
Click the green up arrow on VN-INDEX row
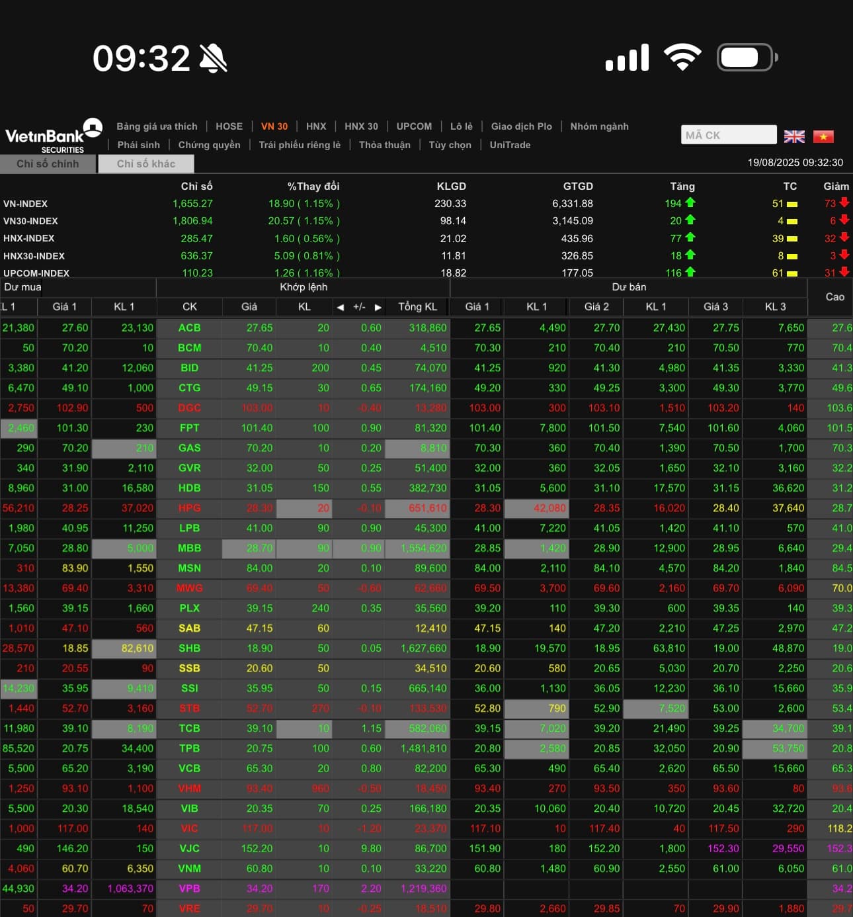click(690, 203)
